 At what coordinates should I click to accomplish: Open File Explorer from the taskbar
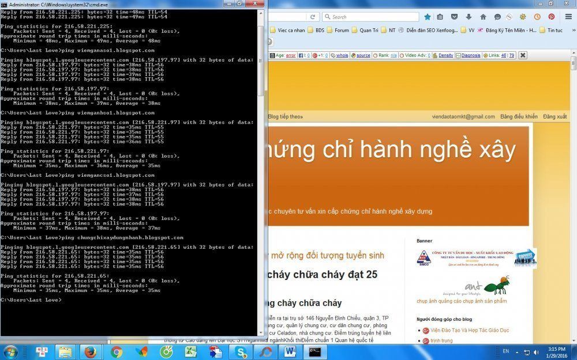pyautogui.click(x=66, y=353)
